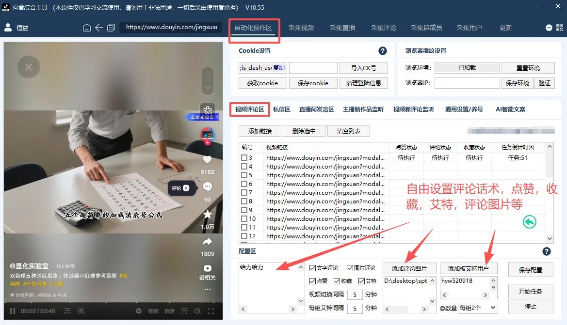Like the video using the heart icon
567x325 pixels.
coord(208,159)
